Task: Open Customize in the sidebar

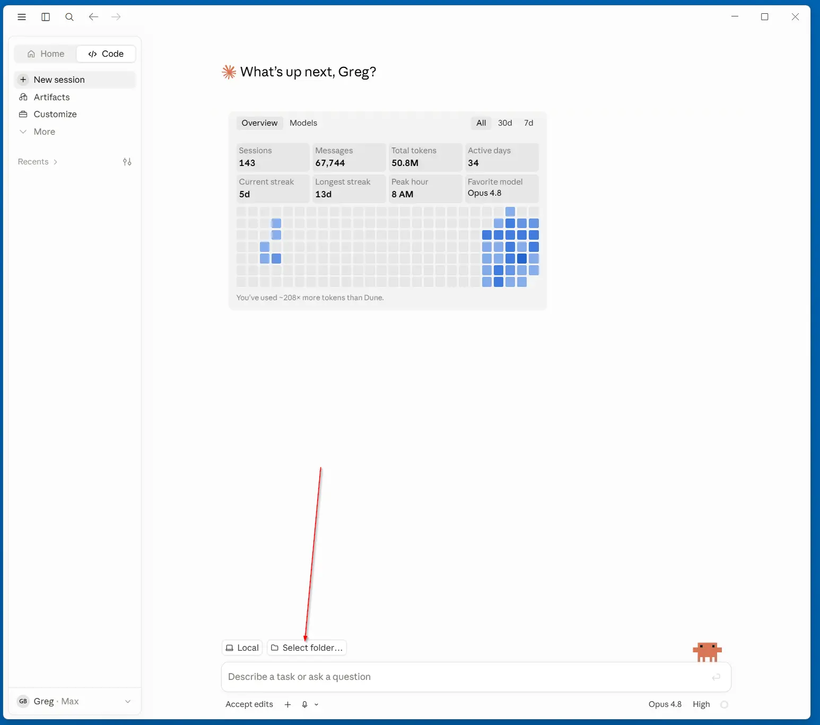Action: tap(75, 114)
